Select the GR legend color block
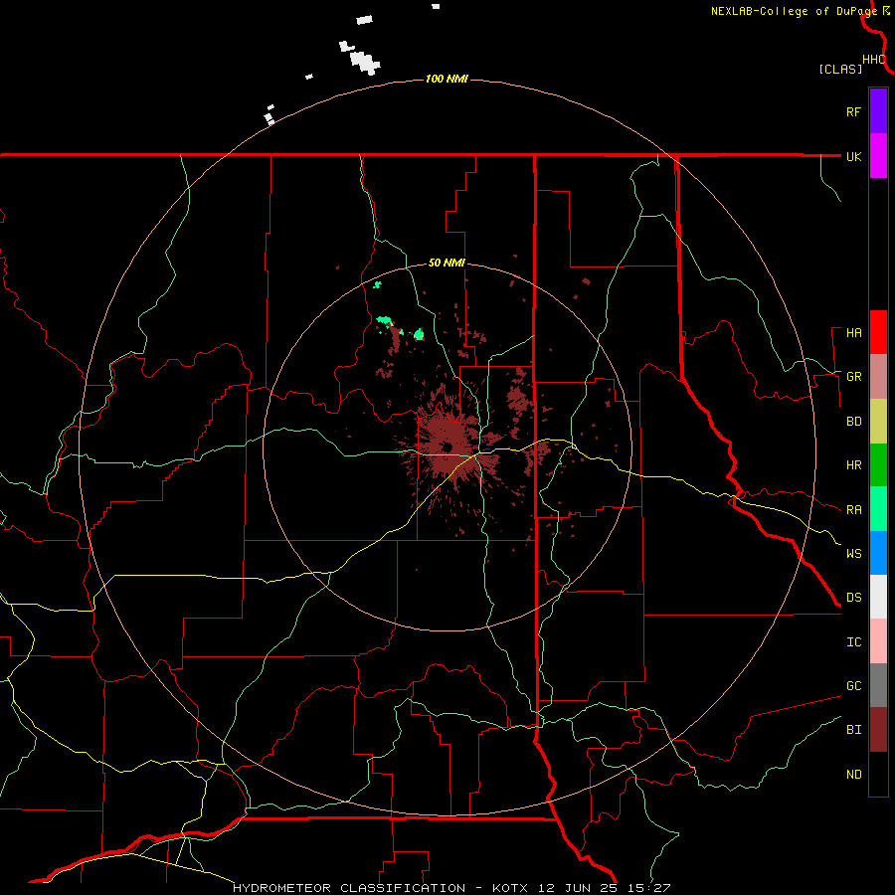 (x=878, y=377)
